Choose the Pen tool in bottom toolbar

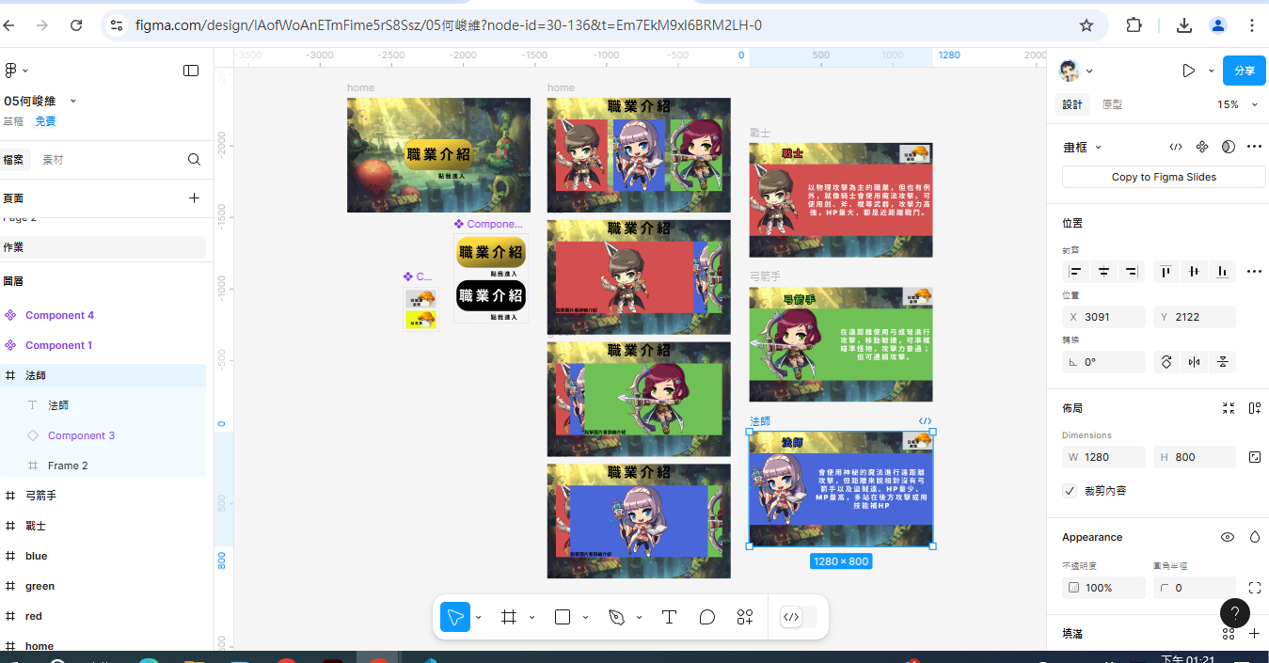(x=617, y=617)
